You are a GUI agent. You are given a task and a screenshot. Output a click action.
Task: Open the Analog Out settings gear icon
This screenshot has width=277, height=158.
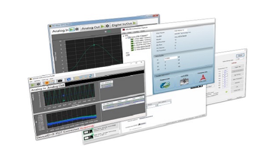coord(107,26)
